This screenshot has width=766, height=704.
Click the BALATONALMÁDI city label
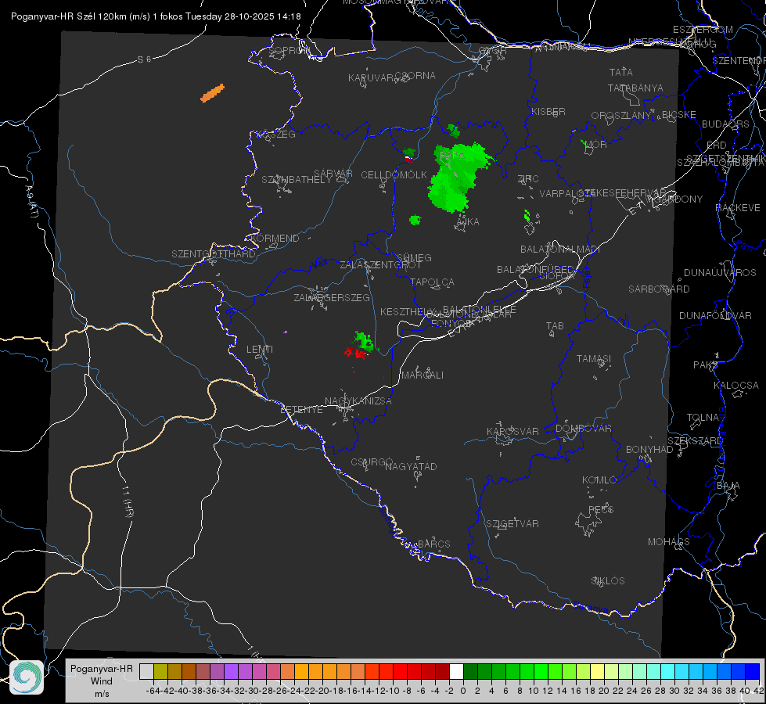(x=560, y=250)
